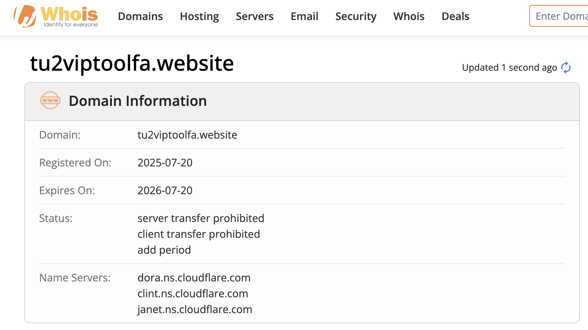Open the Domains menu
This screenshot has height=330, width=588.
(x=140, y=16)
